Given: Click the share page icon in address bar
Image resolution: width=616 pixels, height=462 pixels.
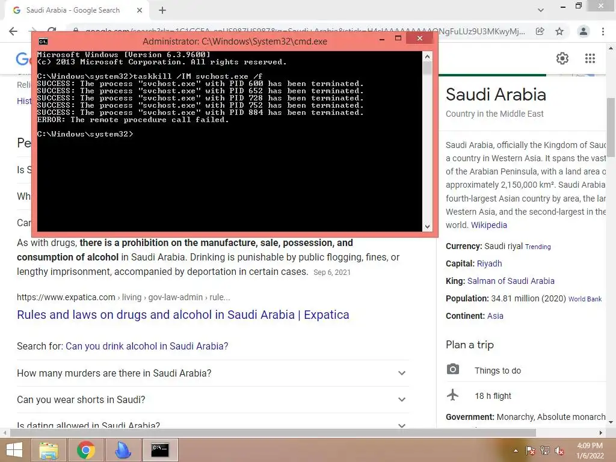Looking at the screenshot, I should point(540,31).
